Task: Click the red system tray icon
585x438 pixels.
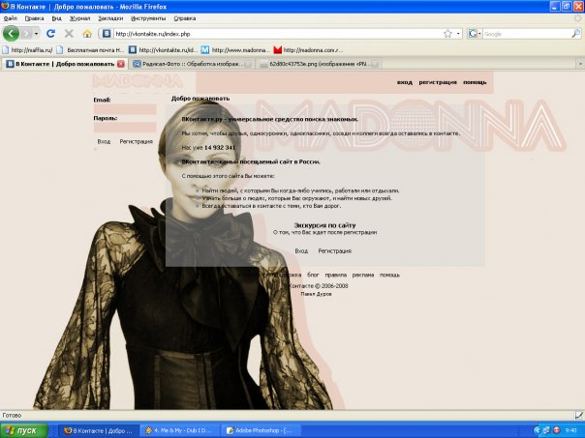Action: point(556,430)
